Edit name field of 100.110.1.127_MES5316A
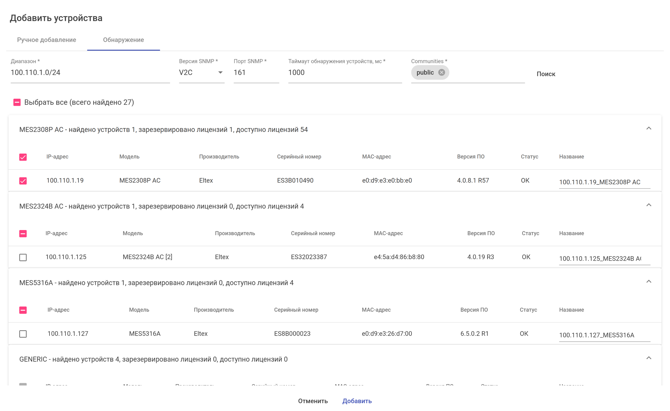Viewport: 670px width, 411px height. coord(604,335)
